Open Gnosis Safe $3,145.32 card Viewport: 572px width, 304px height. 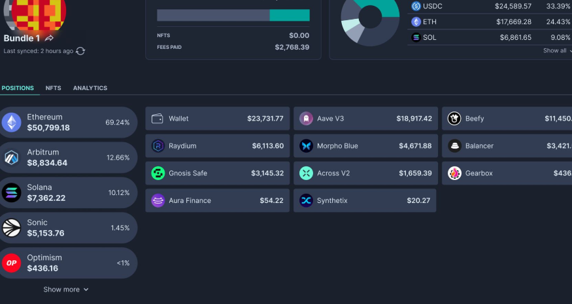click(x=218, y=174)
